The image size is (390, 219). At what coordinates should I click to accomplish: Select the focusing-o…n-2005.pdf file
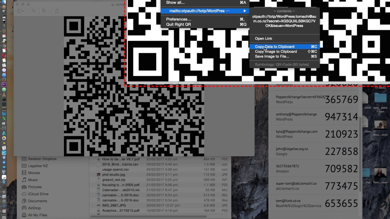(121, 185)
